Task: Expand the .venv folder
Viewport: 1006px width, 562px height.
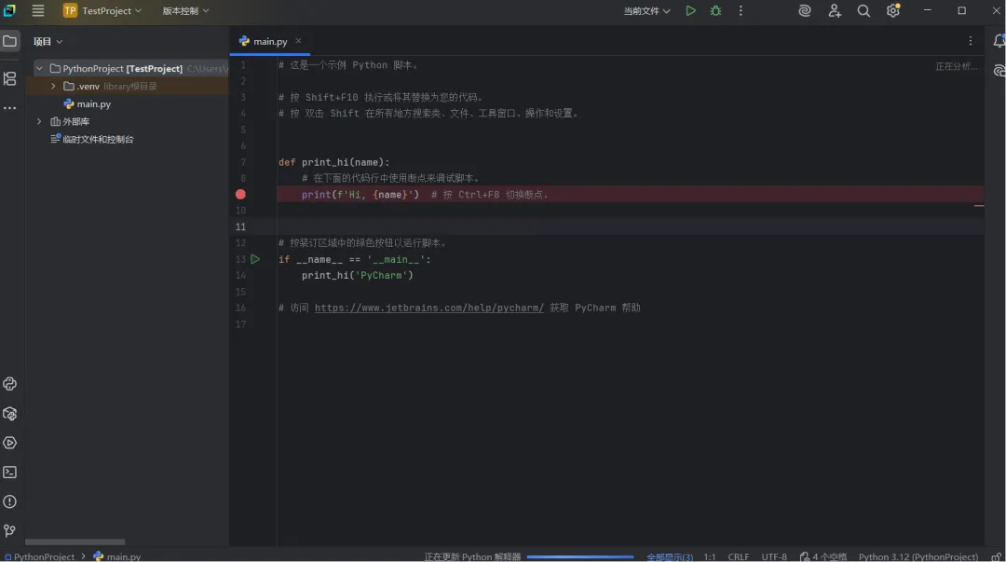Action: 53,86
